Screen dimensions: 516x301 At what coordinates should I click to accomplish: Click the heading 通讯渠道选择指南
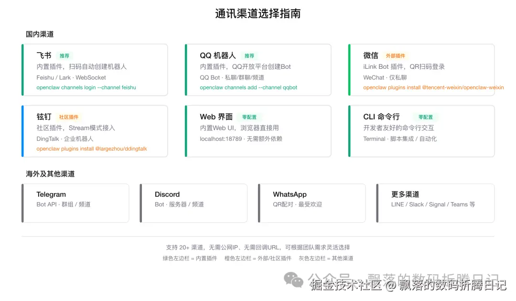(258, 13)
